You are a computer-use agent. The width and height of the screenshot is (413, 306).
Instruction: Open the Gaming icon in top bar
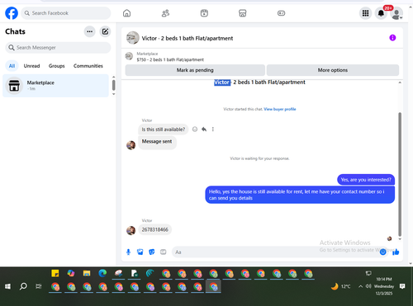(281, 13)
